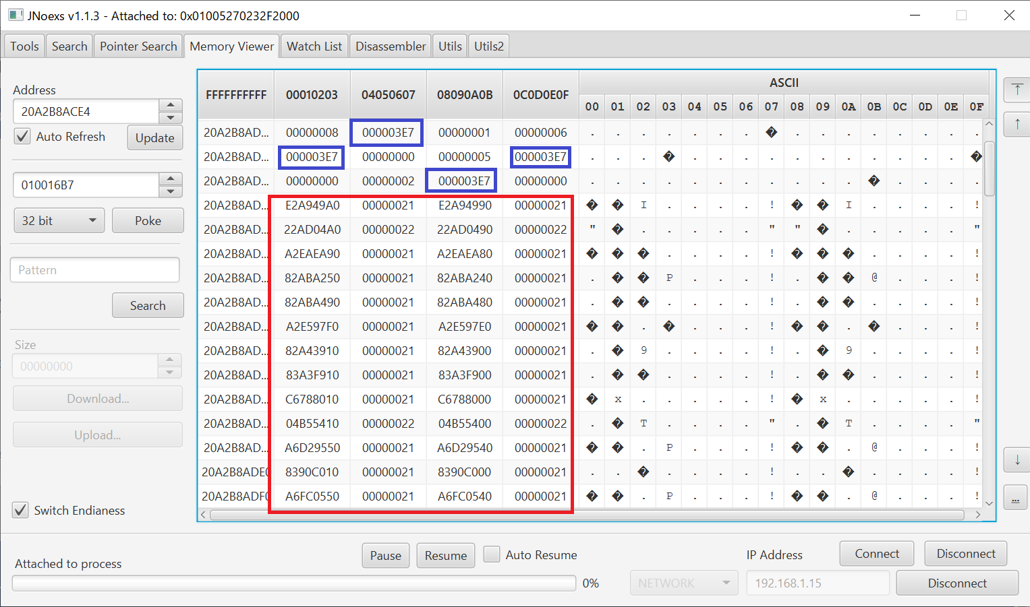1030x607 pixels.
Task: Select cell A6FC0550 in the last row
Action: [312, 496]
